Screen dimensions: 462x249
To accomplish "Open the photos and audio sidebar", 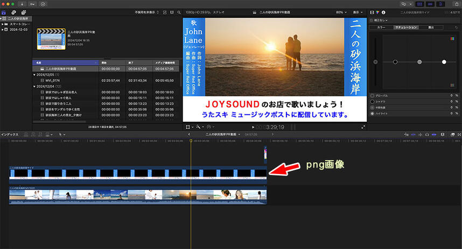I will [x=14, y=11].
